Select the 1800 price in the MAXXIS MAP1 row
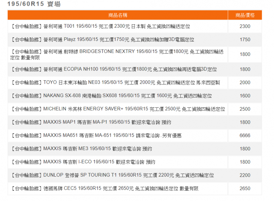 [x=245, y=122]
